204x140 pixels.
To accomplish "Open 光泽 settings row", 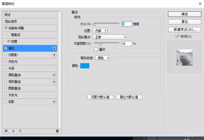I will [x=30, y=68].
